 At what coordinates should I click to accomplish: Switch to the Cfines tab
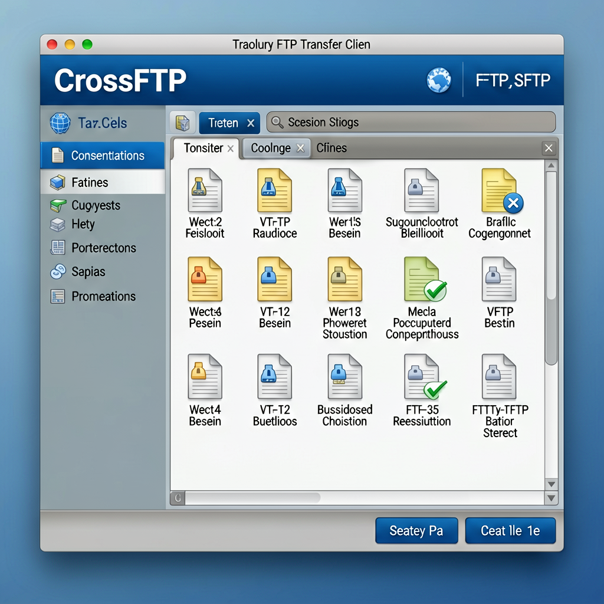click(331, 148)
